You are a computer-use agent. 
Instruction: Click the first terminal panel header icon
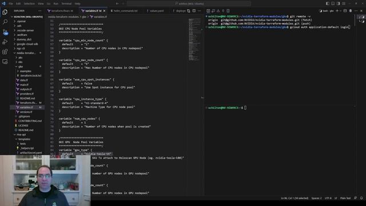click(x=208, y=11)
